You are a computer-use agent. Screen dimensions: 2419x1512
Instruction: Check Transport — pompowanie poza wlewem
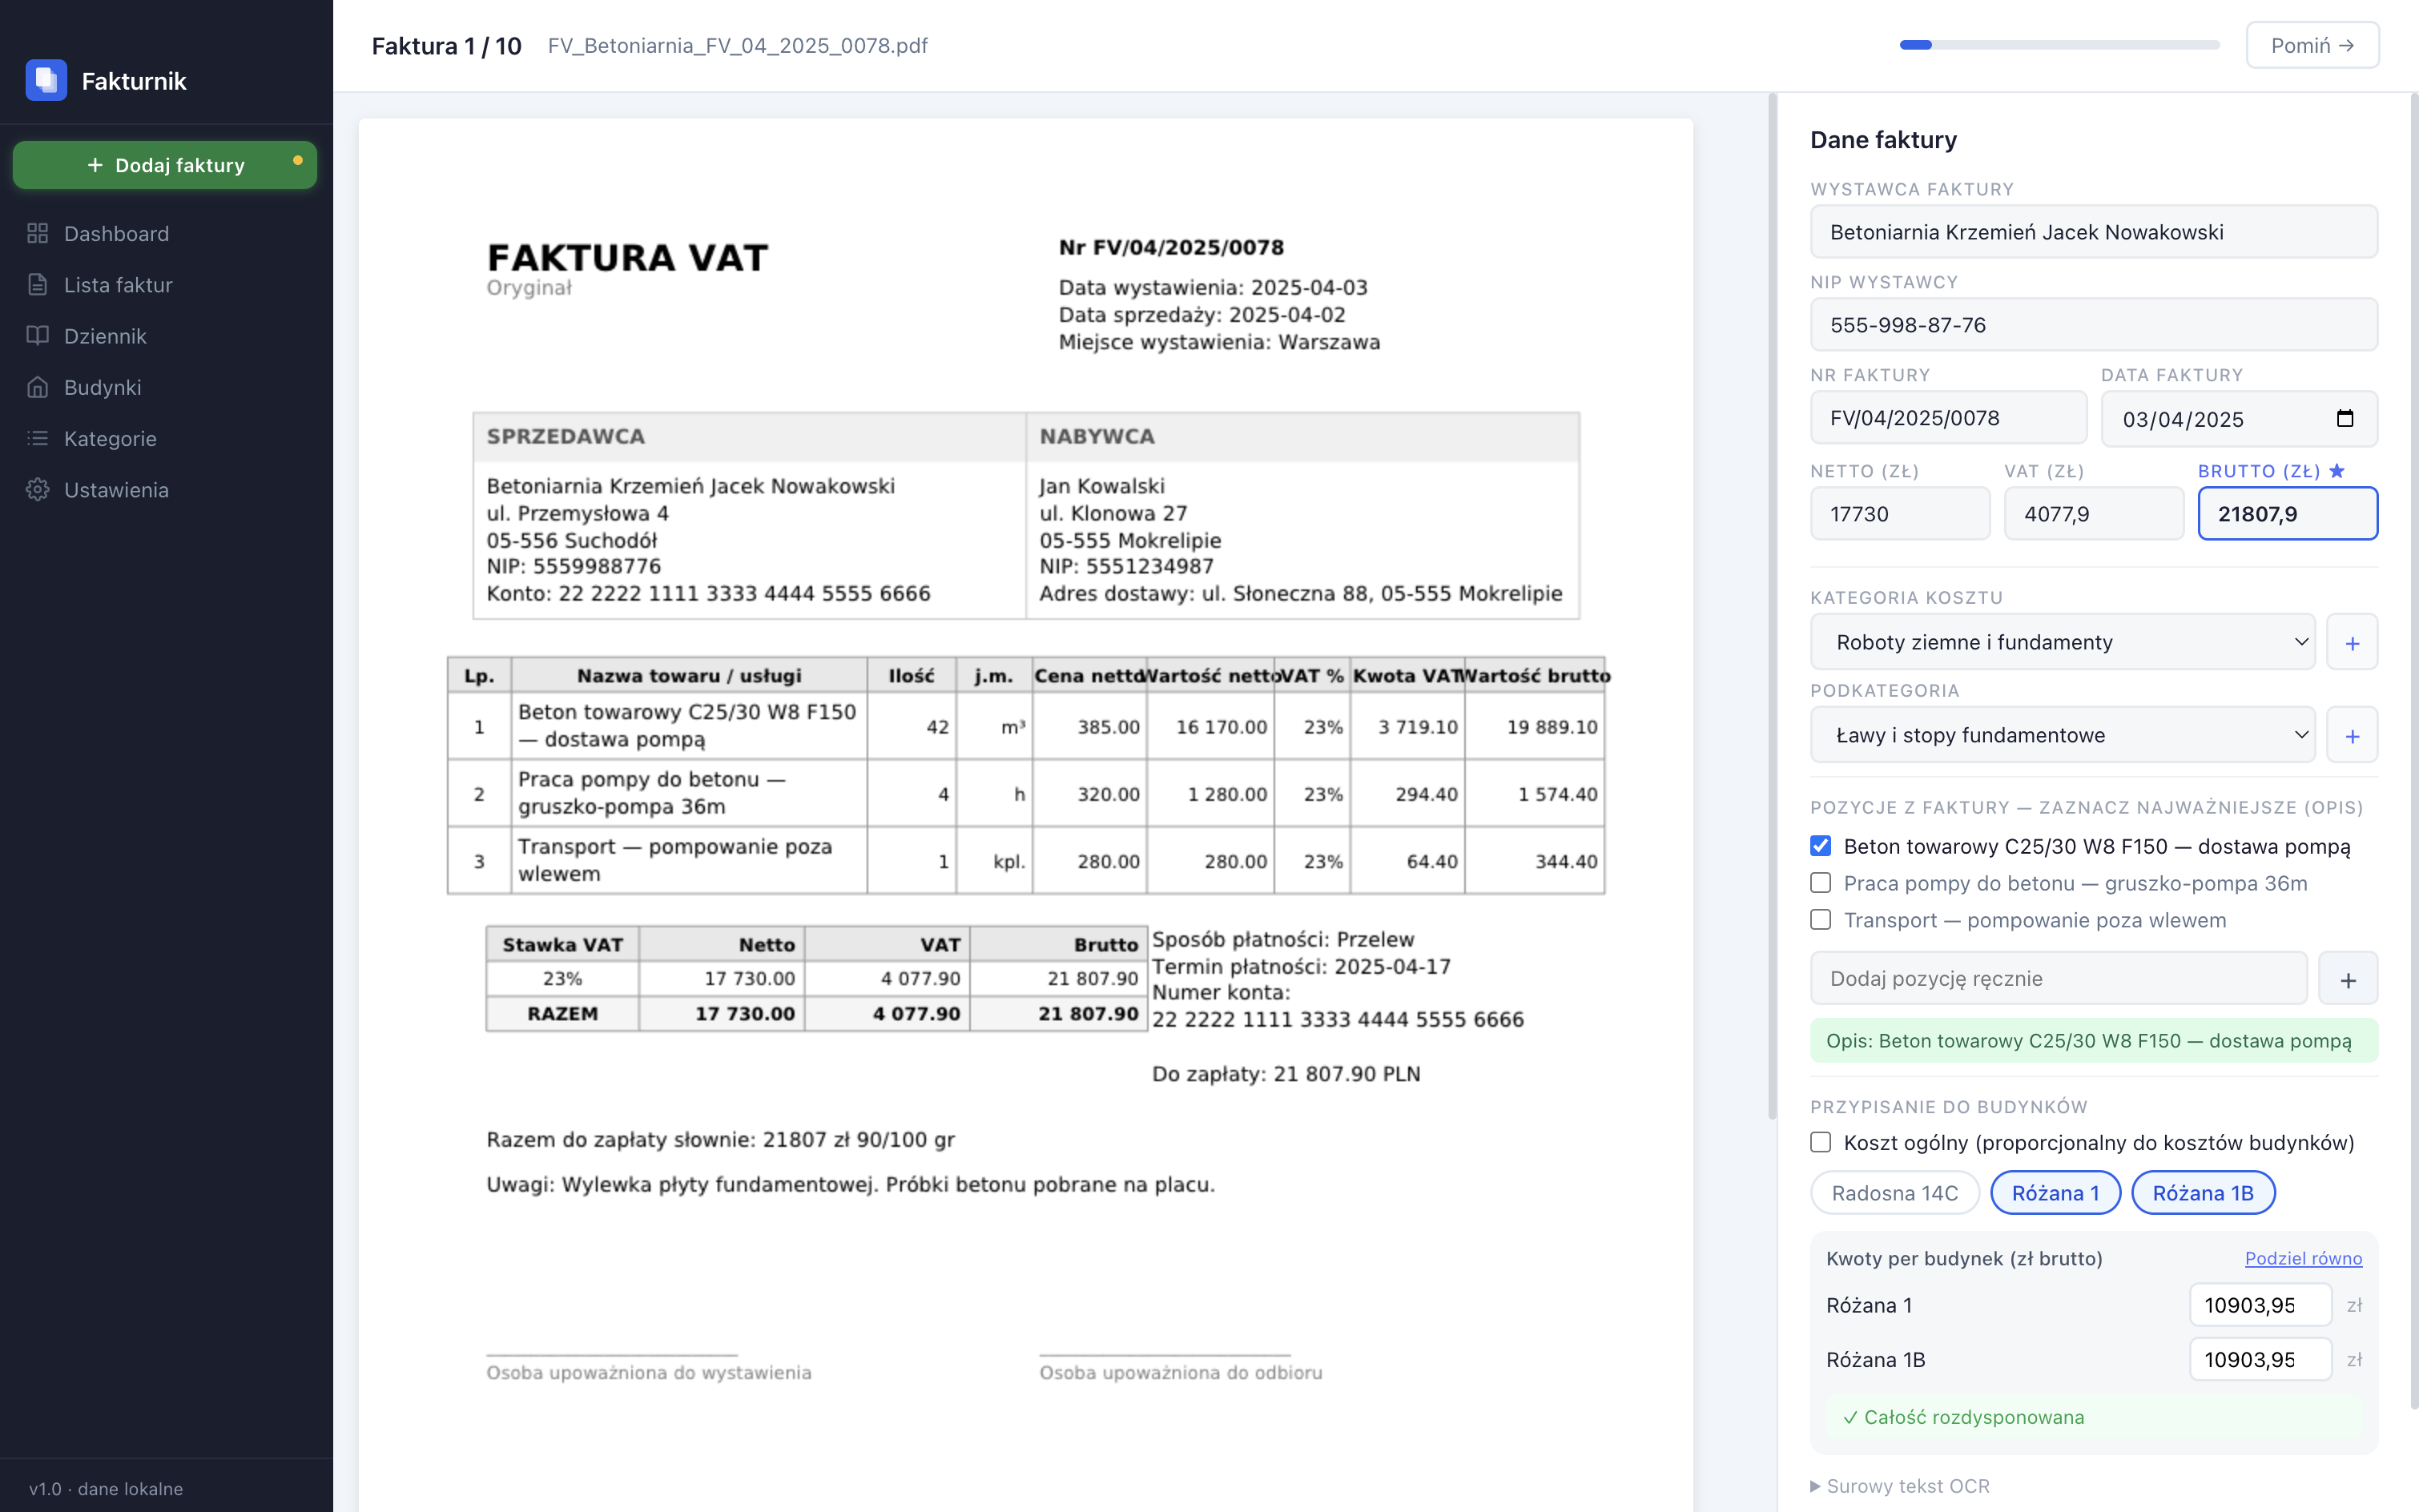coord(1821,920)
